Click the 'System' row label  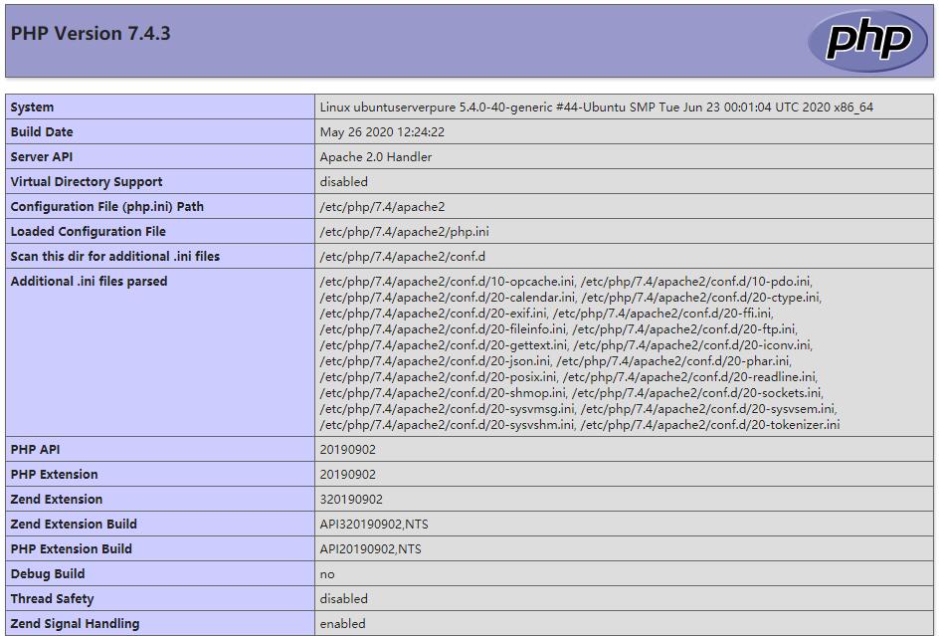click(32, 107)
